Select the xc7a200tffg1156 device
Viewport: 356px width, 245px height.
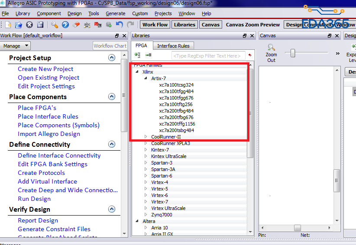click(x=177, y=124)
